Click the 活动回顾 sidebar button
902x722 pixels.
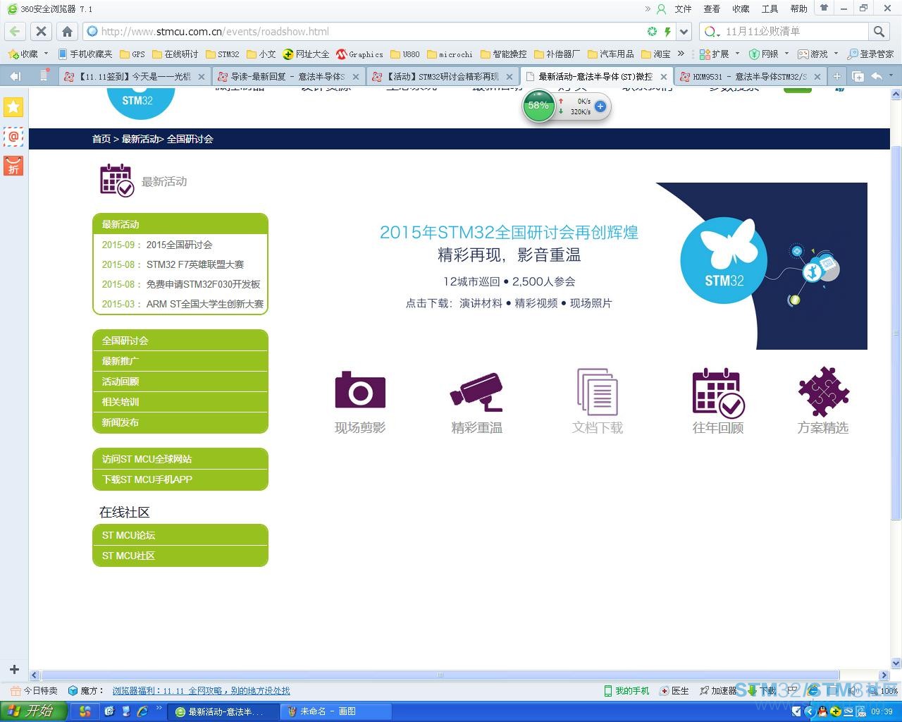pos(180,381)
